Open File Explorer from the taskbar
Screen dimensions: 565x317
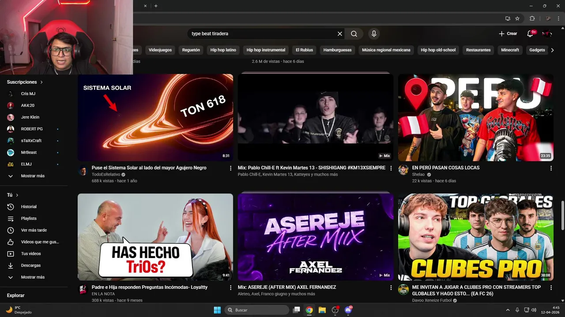[x=322, y=310]
